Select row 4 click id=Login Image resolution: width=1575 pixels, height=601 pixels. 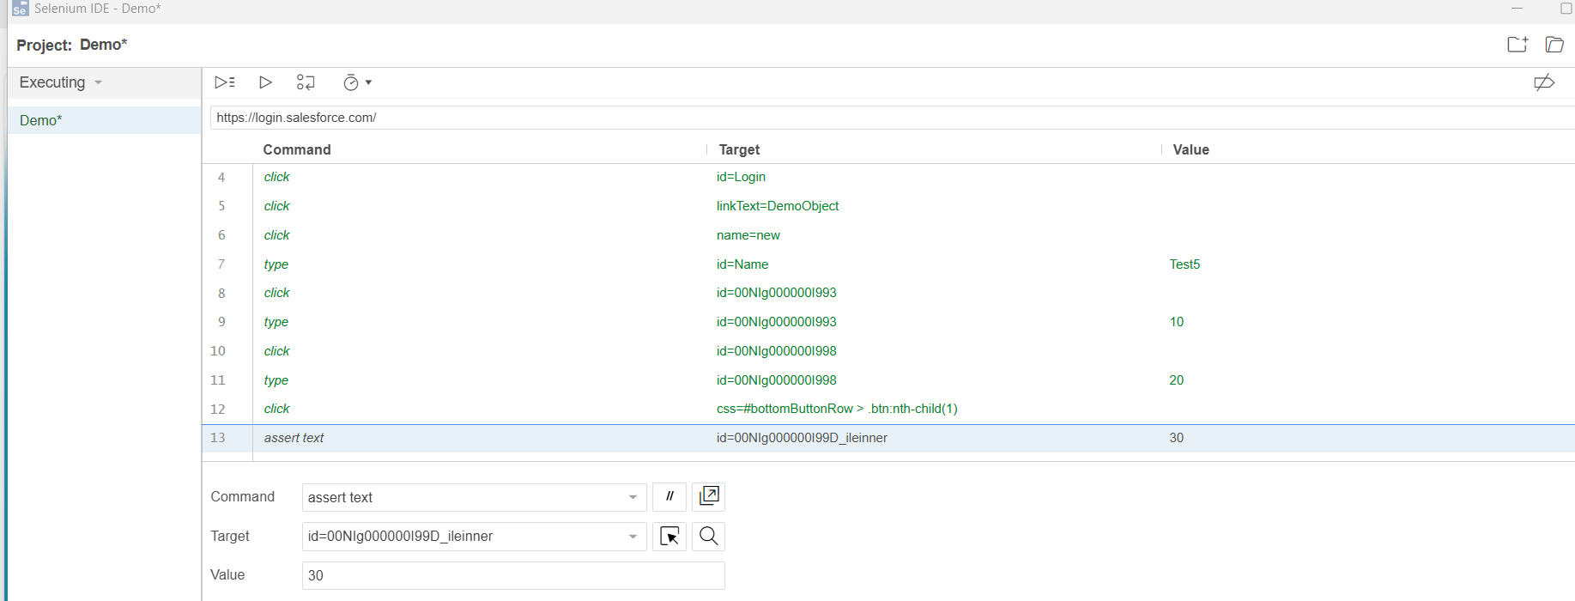[x=888, y=177]
